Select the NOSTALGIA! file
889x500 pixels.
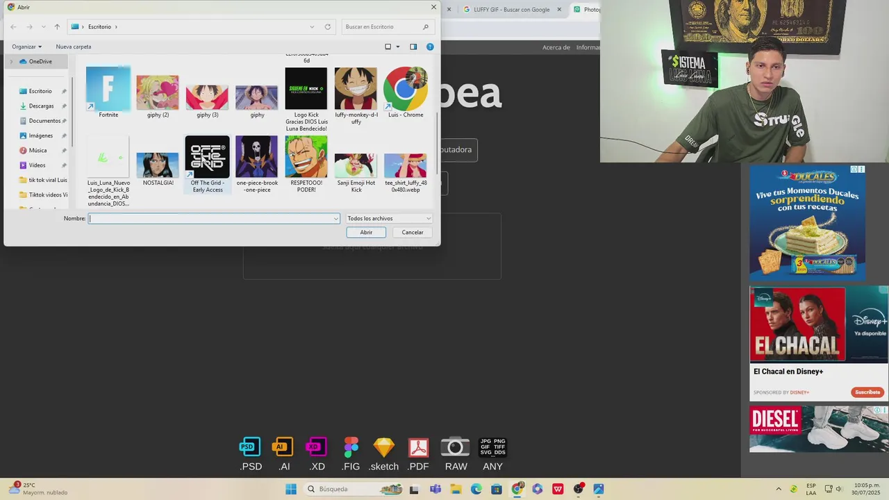pyautogui.click(x=158, y=169)
